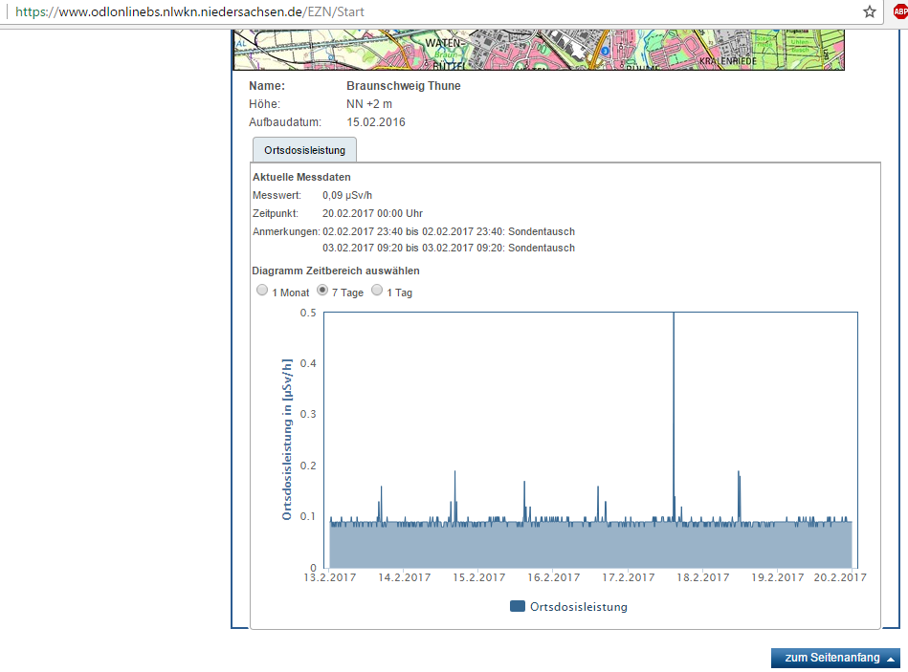
Task: Click the map thumbnail above station details
Action: (539, 51)
